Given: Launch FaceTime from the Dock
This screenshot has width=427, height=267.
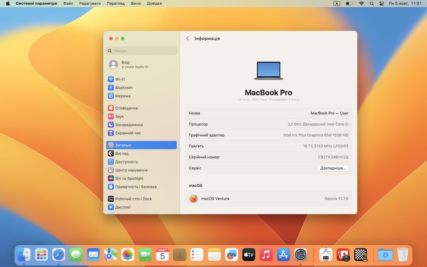Looking at the screenshot, I should 145,255.
